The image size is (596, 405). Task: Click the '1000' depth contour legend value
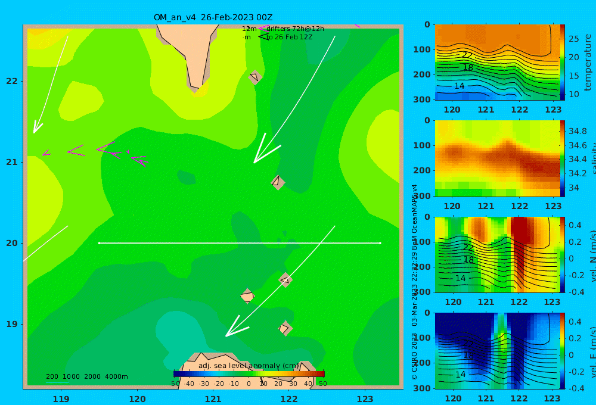click(x=71, y=376)
